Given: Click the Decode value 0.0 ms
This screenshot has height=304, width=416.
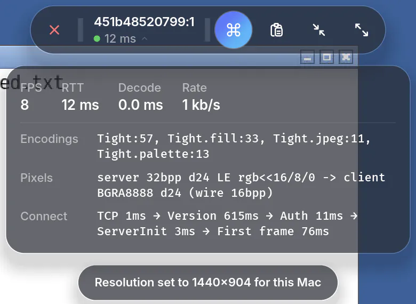Looking at the screenshot, I should (141, 105).
